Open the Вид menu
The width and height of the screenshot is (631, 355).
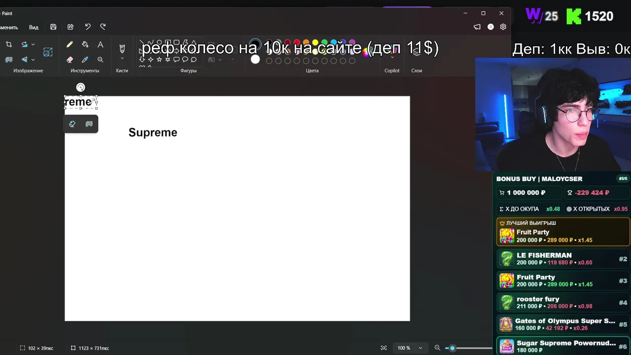point(34,27)
